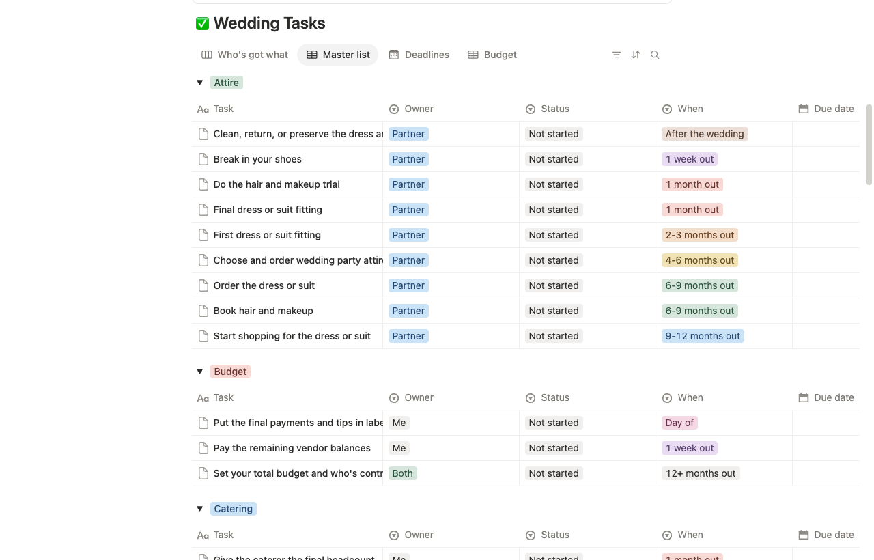This screenshot has height=560, width=874.
Task: Click Partner owner for Order the dress or suit
Action: [x=408, y=285]
